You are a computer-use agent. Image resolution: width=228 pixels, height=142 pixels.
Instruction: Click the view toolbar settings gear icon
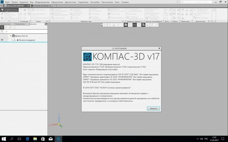click(x=102, y=25)
